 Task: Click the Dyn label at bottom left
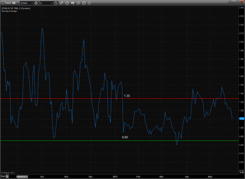tap(3, 176)
